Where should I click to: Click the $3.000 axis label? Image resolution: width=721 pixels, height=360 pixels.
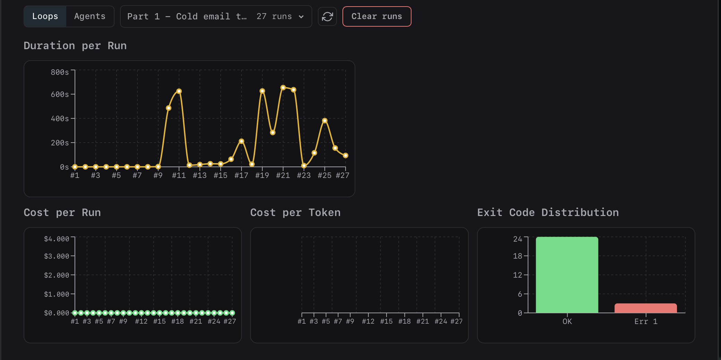point(57,256)
